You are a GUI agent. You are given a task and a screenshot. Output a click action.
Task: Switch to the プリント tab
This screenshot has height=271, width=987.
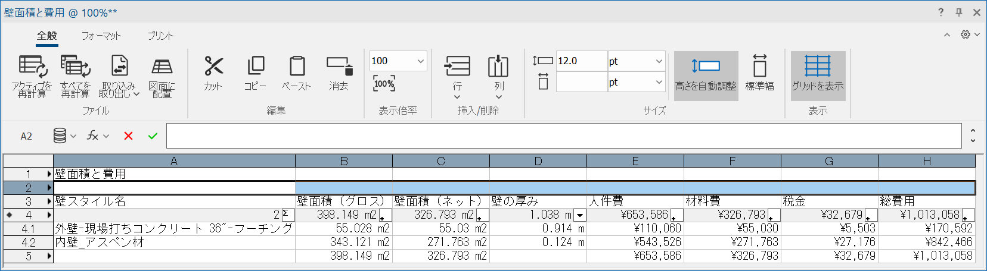tap(160, 36)
